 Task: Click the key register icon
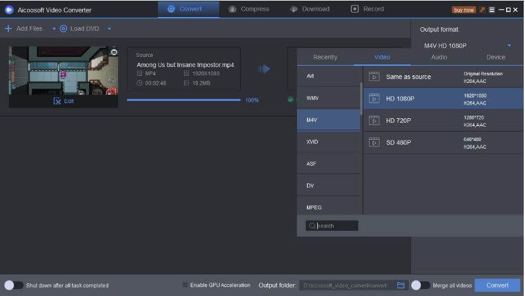pos(482,9)
